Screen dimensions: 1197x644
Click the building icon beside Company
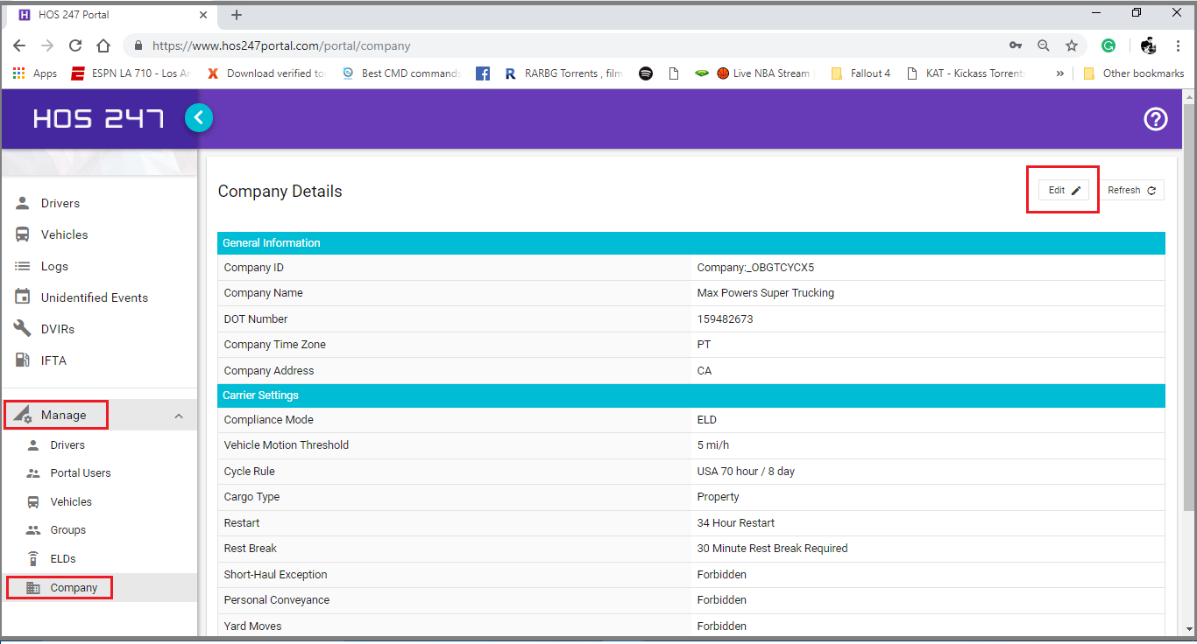click(33, 588)
